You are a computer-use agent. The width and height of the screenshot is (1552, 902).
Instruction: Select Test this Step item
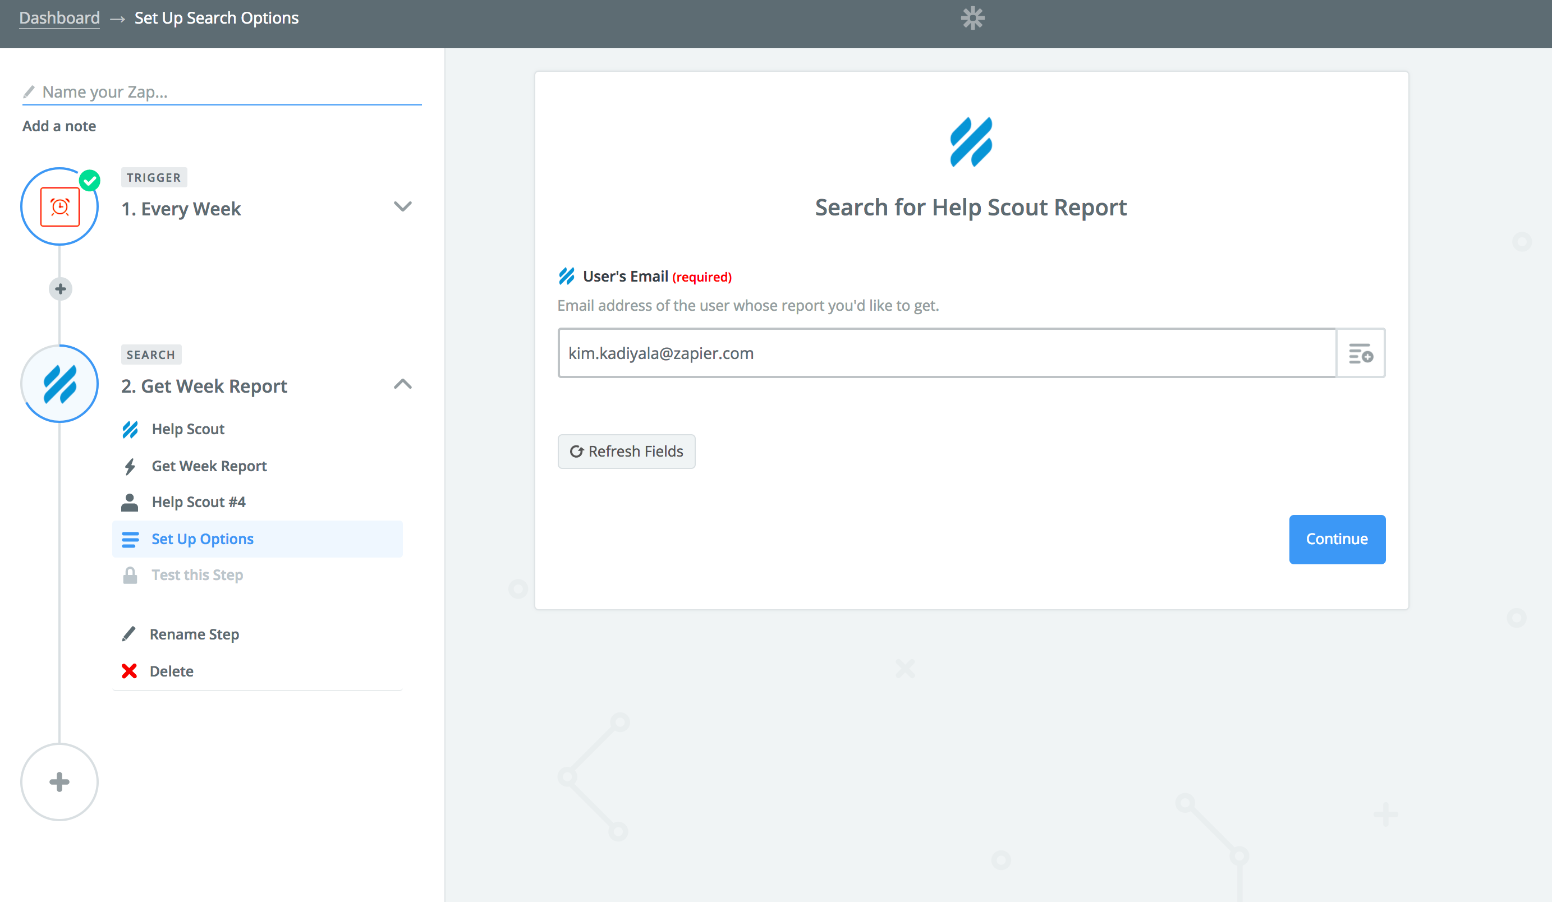click(x=258, y=575)
